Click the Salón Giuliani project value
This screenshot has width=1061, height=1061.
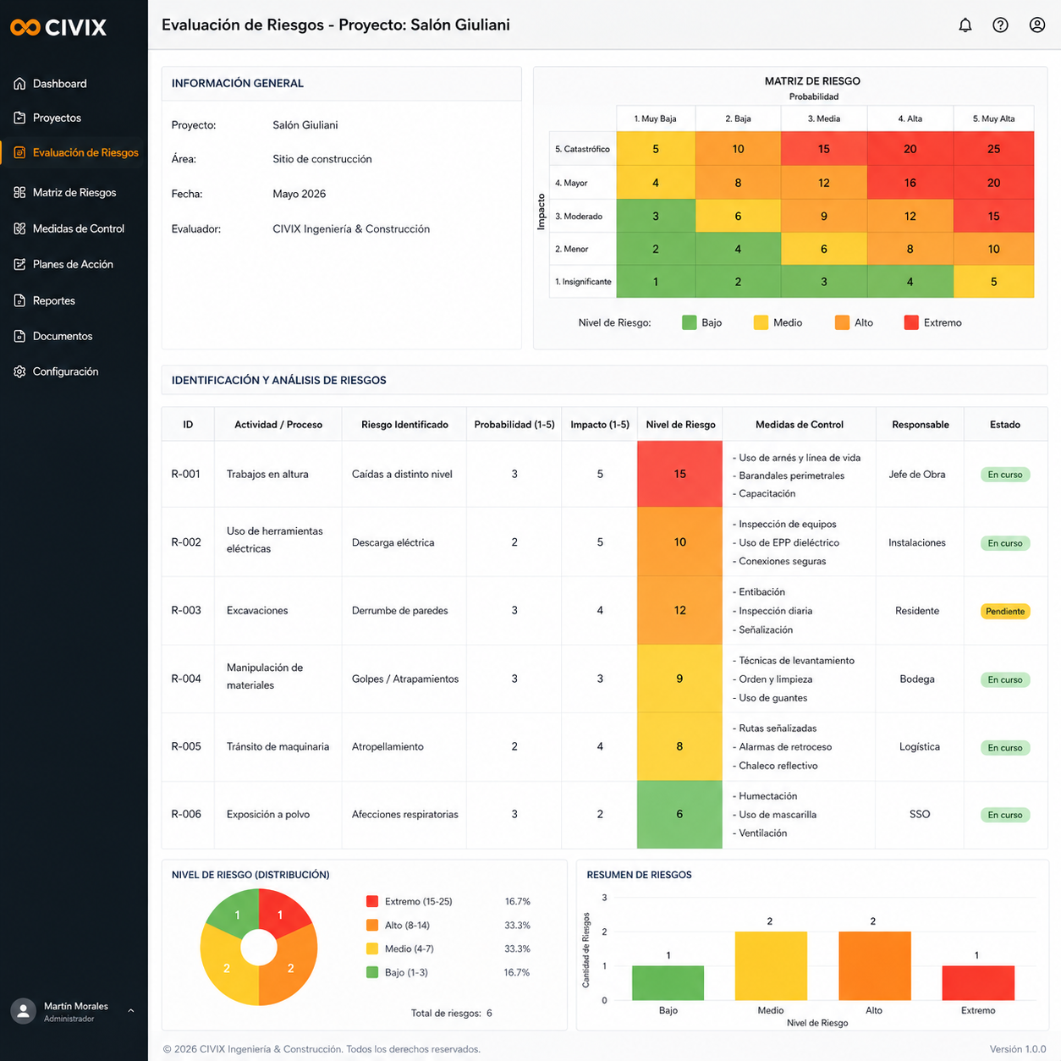pos(305,124)
